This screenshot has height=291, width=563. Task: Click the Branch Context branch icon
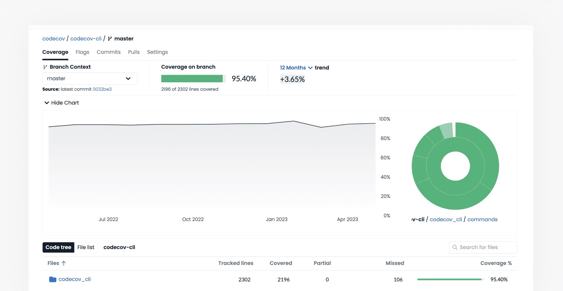(x=45, y=67)
